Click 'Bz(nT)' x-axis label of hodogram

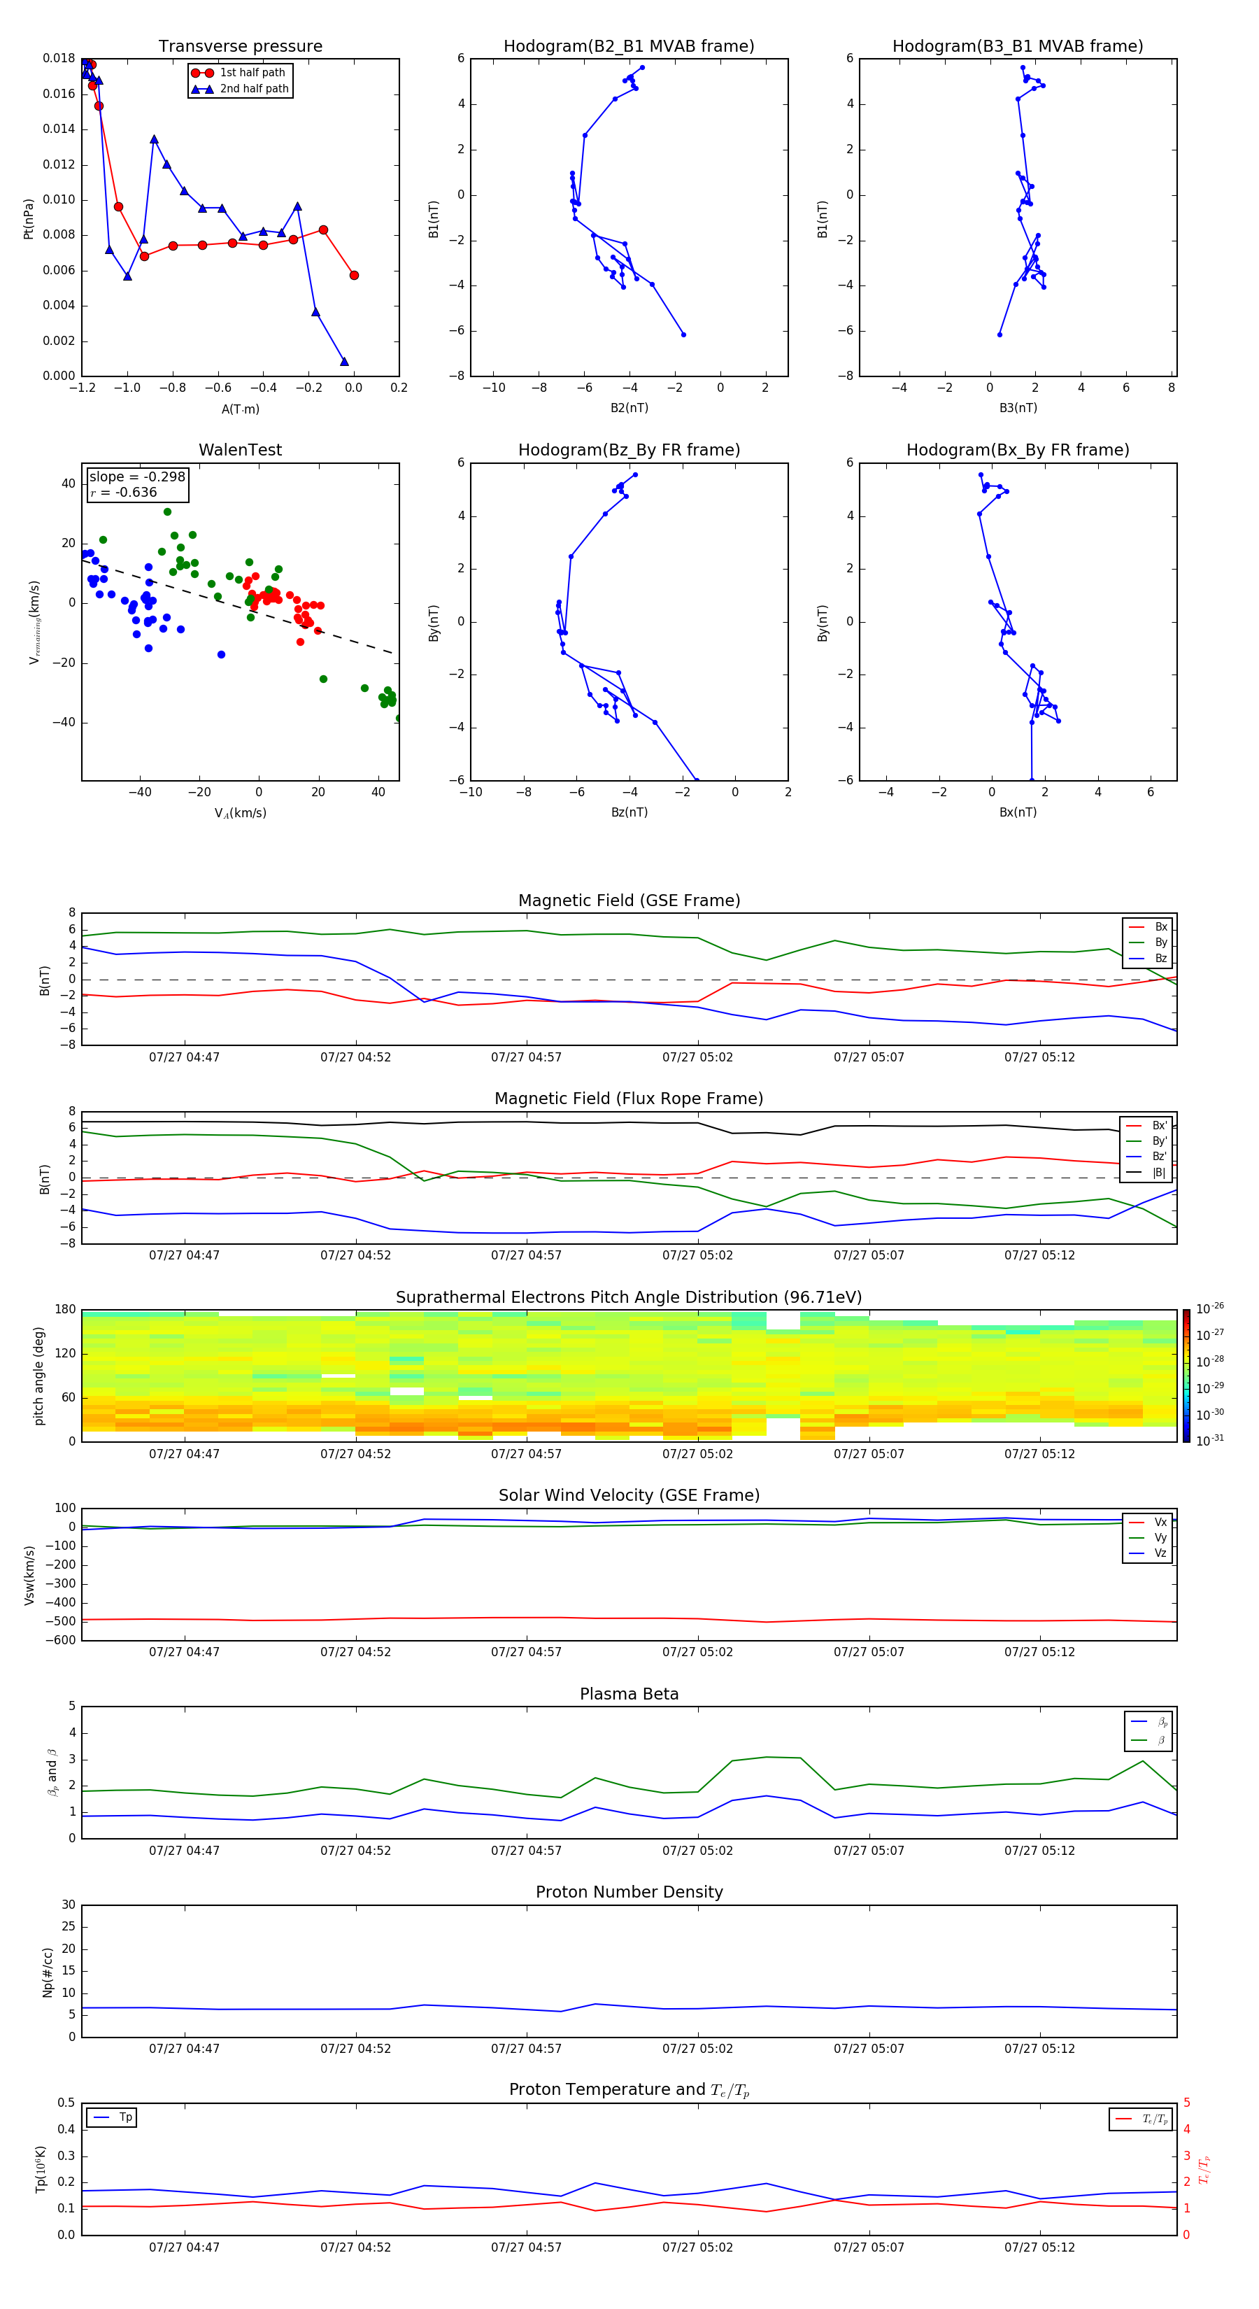point(629,812)
